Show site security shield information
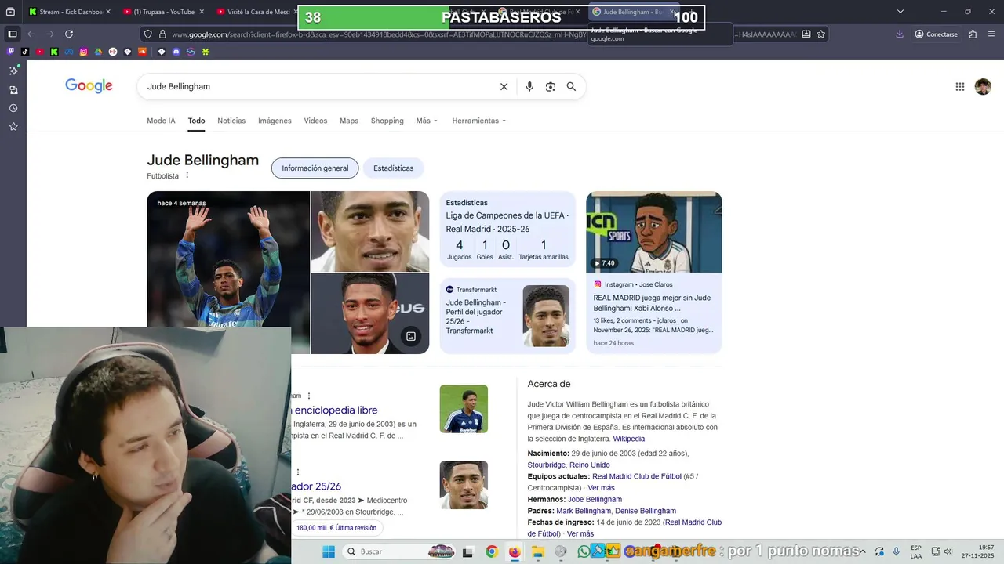This screenshot has width=1004, height=564. [x=147, y=34]
